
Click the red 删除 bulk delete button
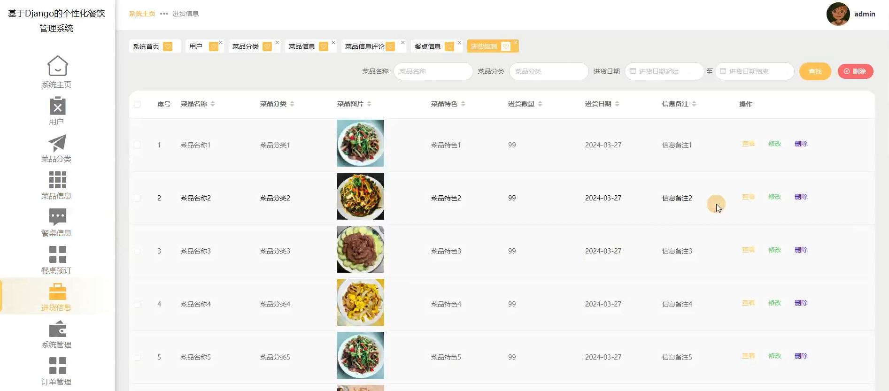(x=856, y=71)
